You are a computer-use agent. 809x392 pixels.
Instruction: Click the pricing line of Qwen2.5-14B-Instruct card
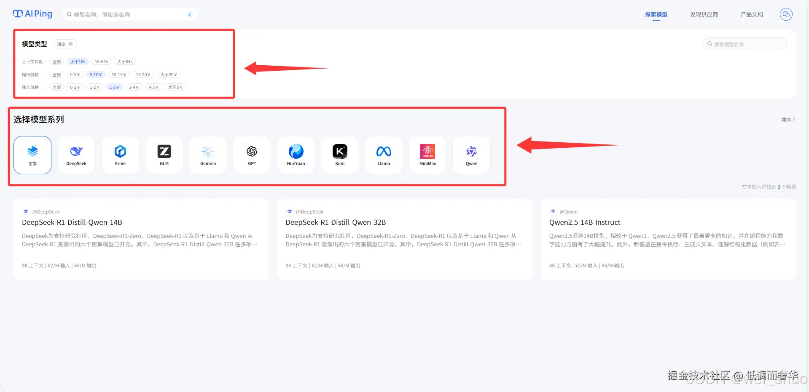[x=586, y=266]
